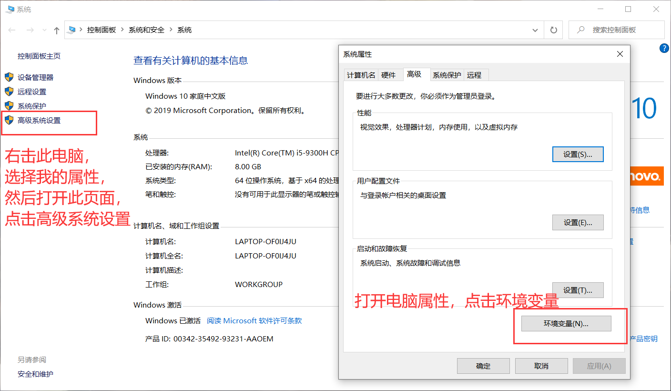
Task: Click Intel(R) Core(TM) processor value
Action: (286, 153)
